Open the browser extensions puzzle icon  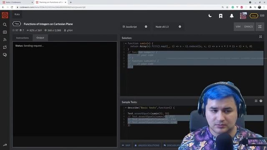(x=250, y=7)
